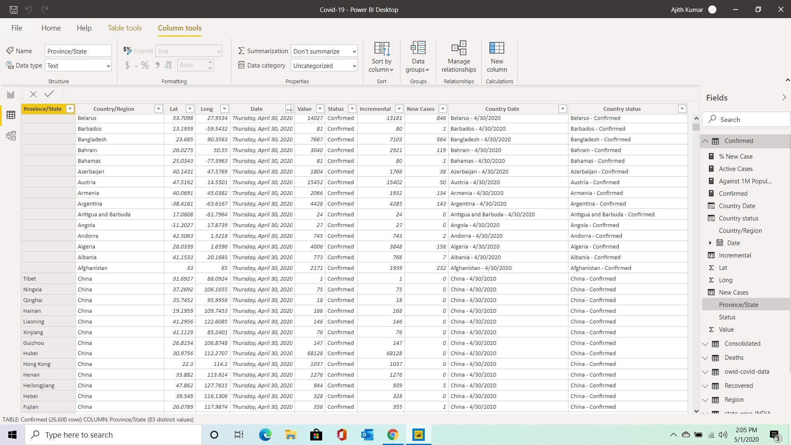Switch to the Help tab
Viewport: 791px width, 445px height.
pyautogui.click(x=84, y=28)
